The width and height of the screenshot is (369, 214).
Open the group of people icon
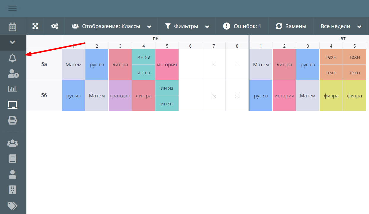click(x=12, y=143)
